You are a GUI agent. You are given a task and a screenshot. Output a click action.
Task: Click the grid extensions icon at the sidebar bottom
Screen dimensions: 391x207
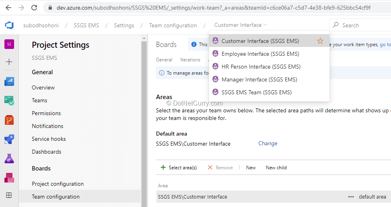[9, 195]
